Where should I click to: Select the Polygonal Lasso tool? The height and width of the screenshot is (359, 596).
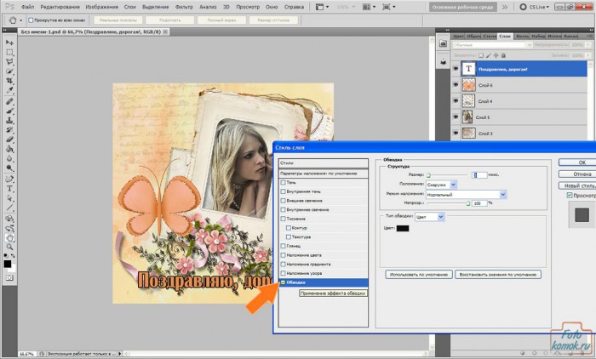(x=9, y=61)
